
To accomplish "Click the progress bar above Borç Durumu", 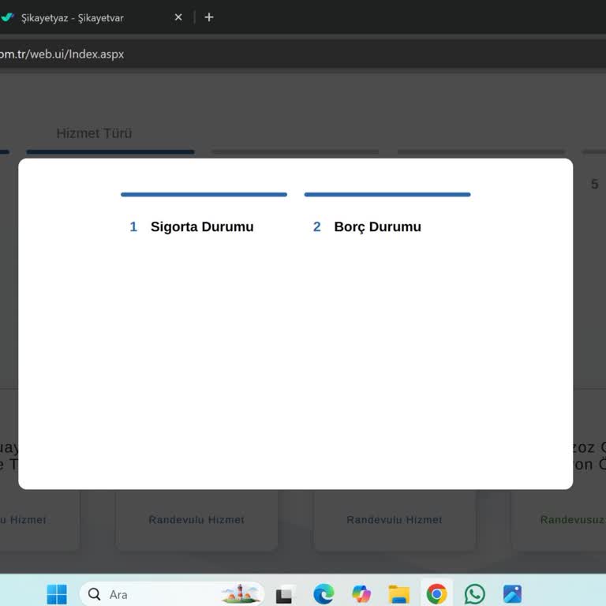I will coord(387,194).
